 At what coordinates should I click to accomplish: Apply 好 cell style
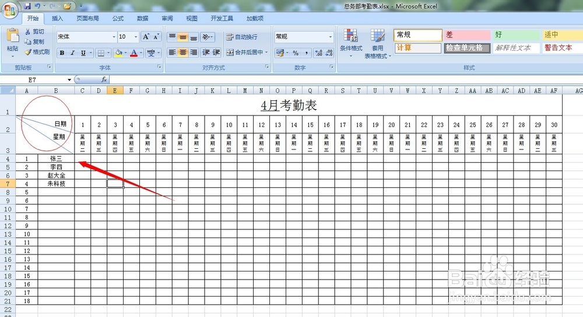tap(516, 35)
